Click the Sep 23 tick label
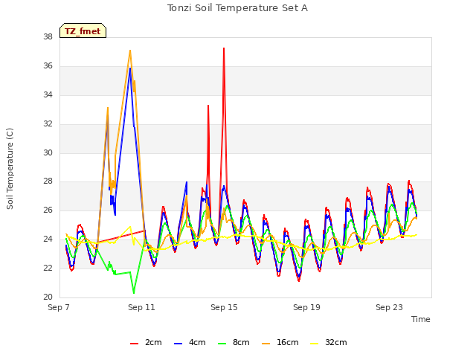Image resolution: width=476 pixels, height=357 pixels. pos(389,307)
